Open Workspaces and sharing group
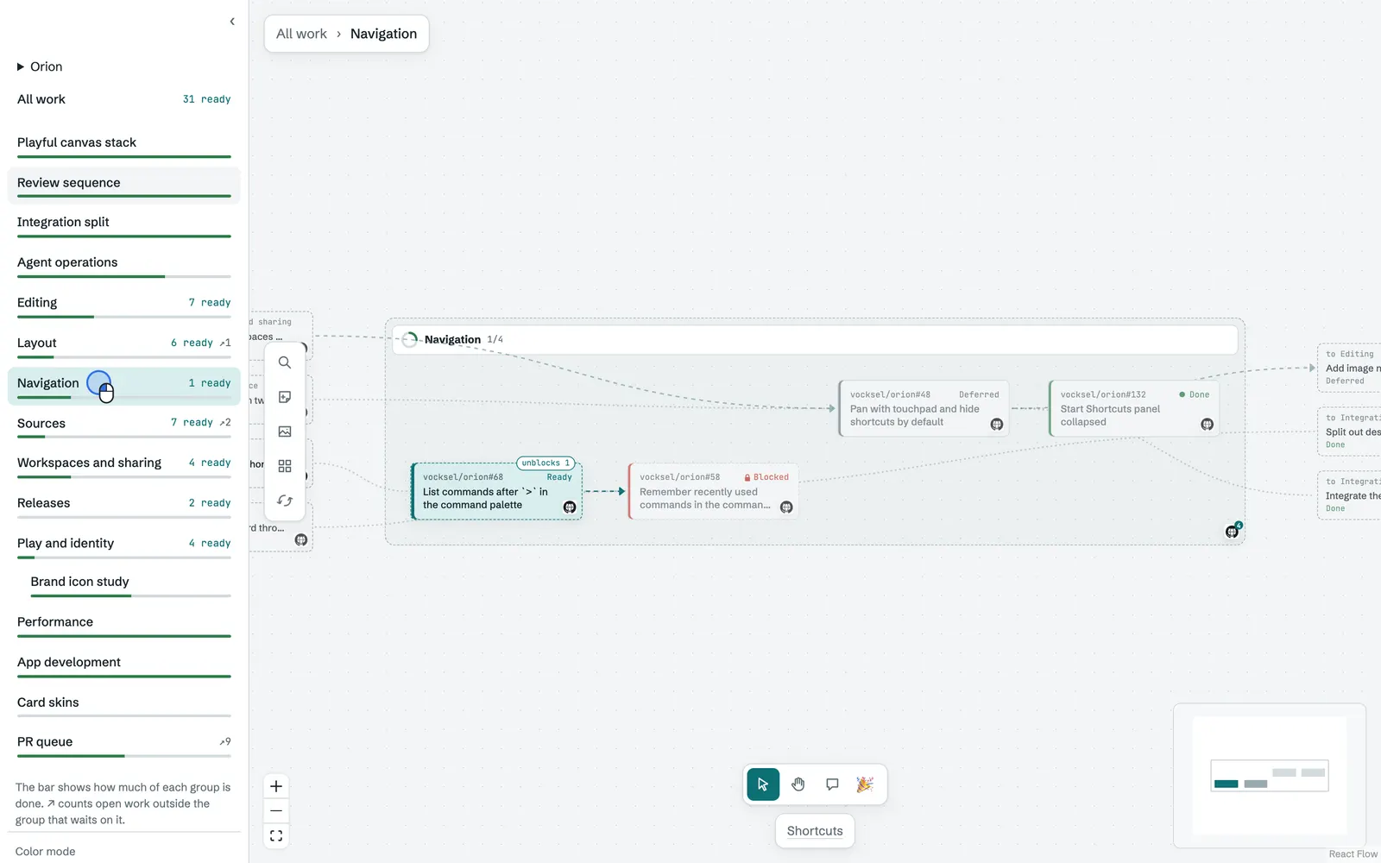1381x863 pixels. [124, 466]
